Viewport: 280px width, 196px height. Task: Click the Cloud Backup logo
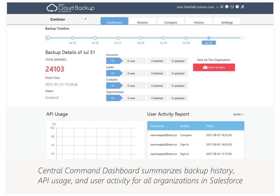point(70,8)
